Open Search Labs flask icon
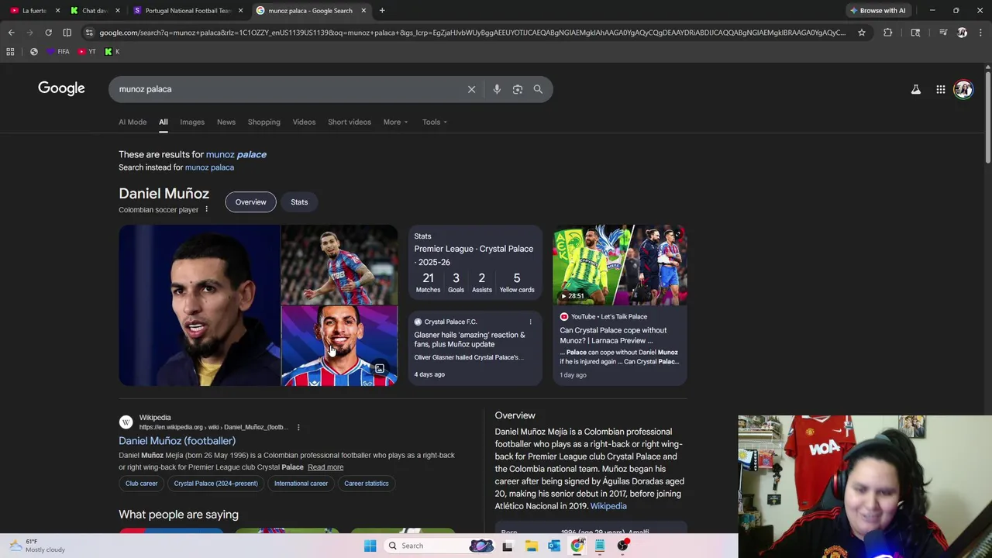This screenshot has height=558, width=992. point(915,90)
